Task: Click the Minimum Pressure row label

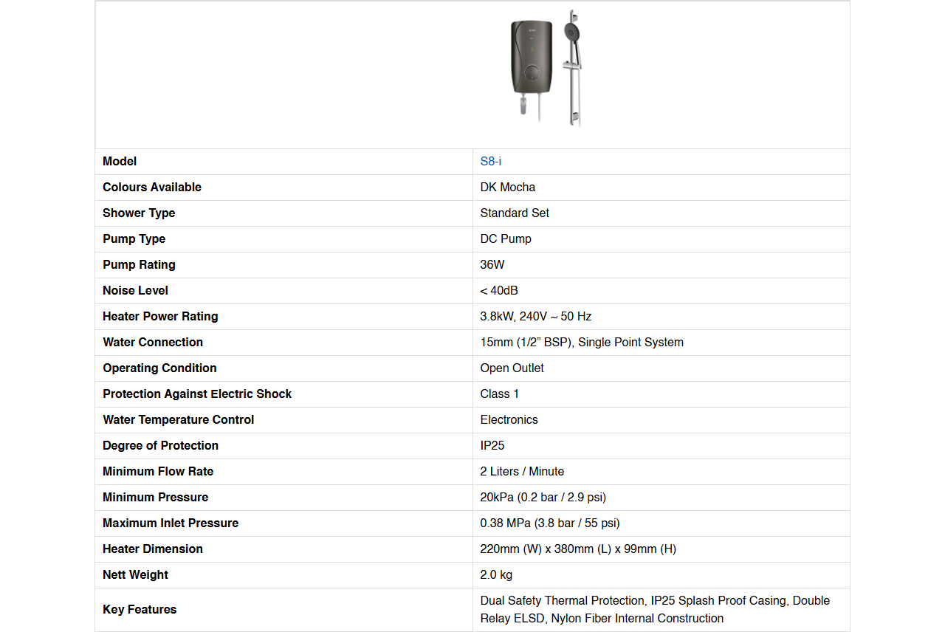Action: pyautogui.click(x=155, y=498)
